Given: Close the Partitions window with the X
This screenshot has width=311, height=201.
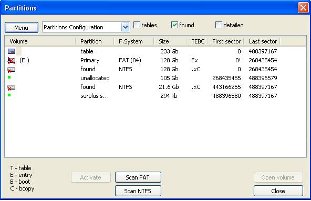Looking at the screenshot, I should [x=303, y=8].
